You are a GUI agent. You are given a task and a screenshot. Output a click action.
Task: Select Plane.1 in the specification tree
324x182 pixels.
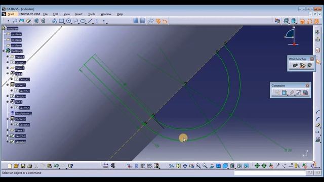click(20, 57)
